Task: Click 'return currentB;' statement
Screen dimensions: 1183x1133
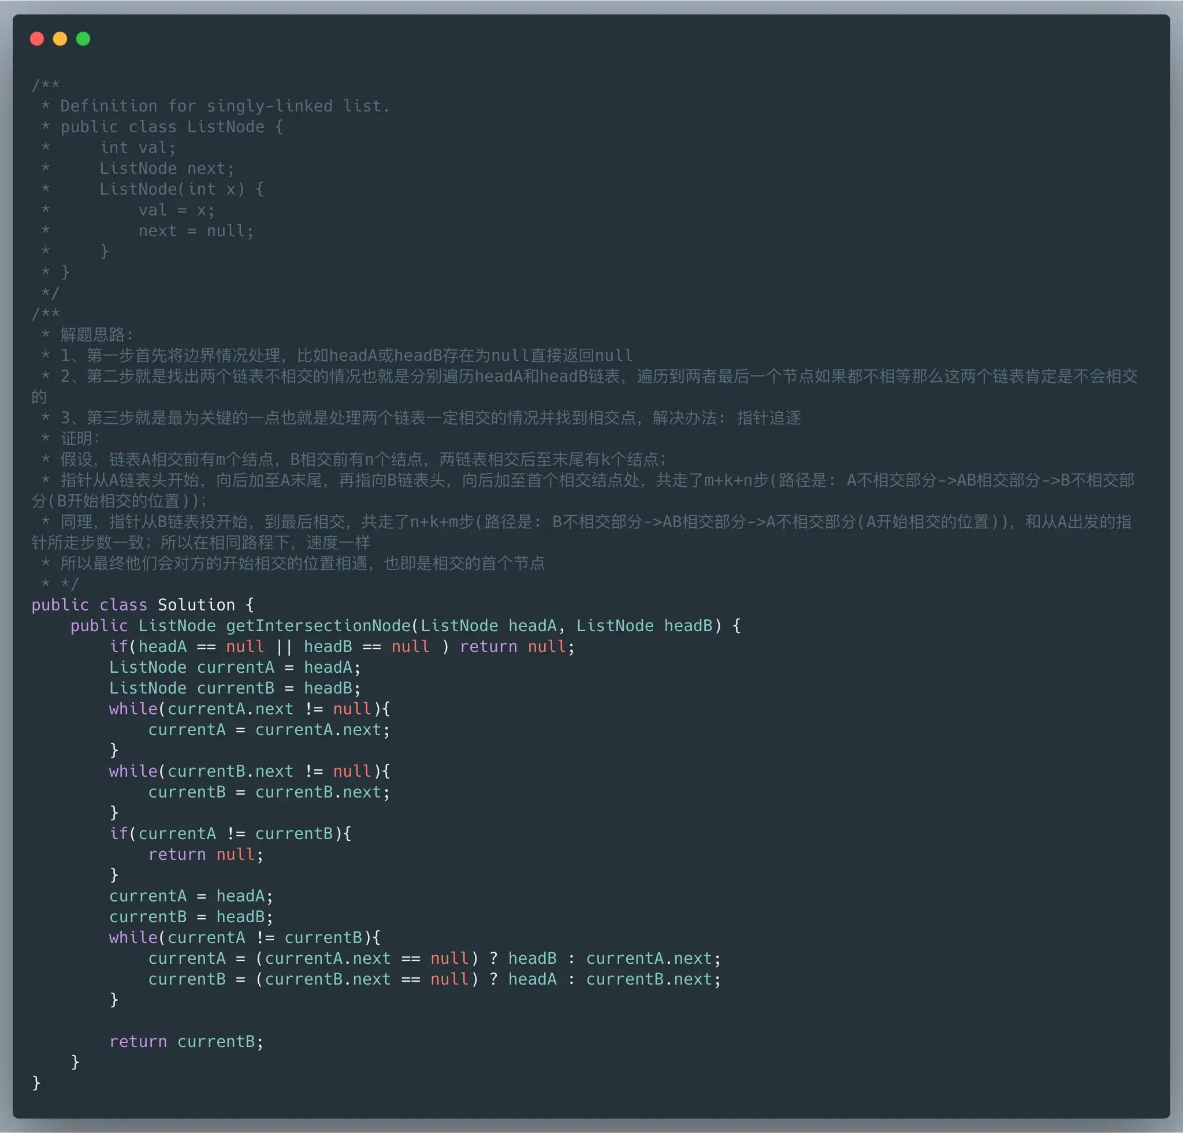Action: [x=186, y=1041]
